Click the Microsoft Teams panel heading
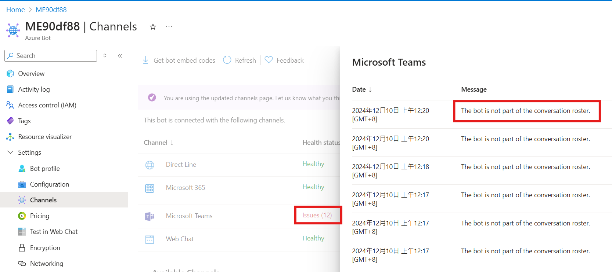This screenshot has width=612, height=272. (389, 62)
